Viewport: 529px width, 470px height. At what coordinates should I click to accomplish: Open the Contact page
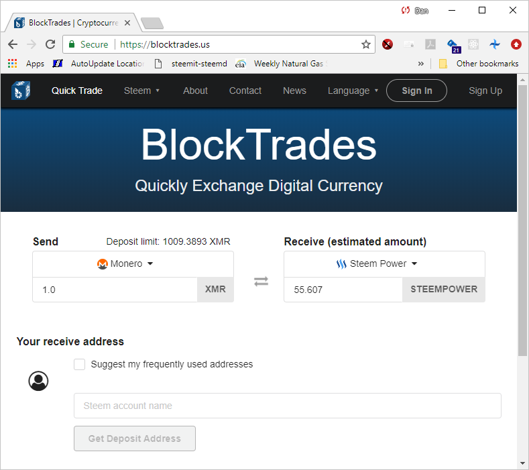(x=245, y=91)
